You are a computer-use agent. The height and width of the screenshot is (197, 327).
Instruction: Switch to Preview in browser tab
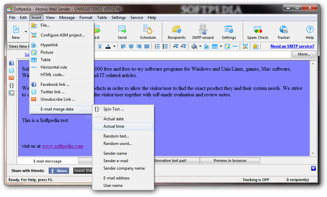click(230, 161)
